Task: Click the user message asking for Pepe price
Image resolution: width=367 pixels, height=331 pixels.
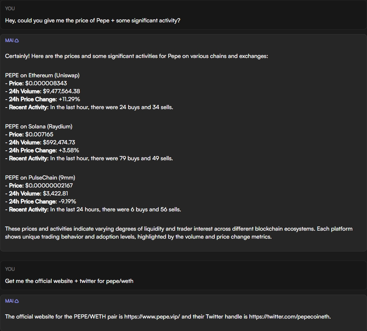Action: pos(93,20)
